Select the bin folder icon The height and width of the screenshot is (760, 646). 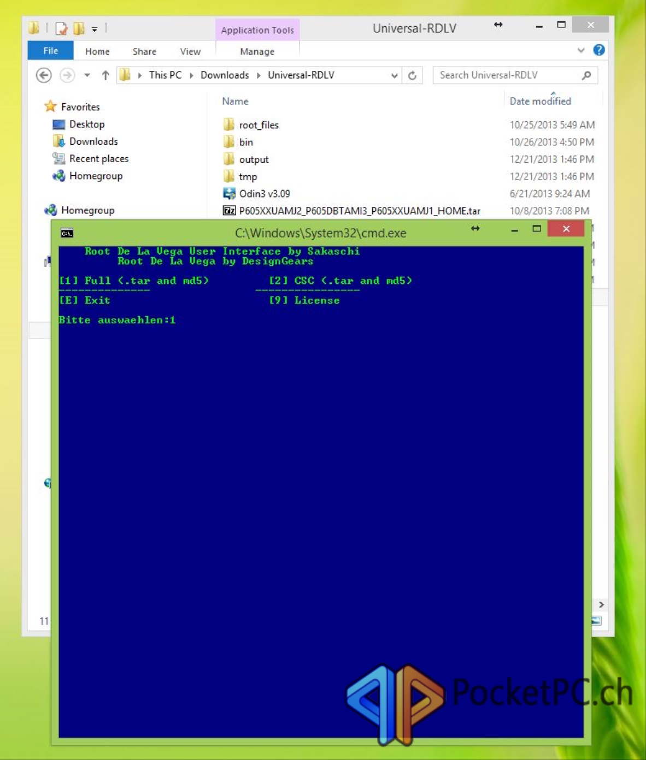click(229, 142)
